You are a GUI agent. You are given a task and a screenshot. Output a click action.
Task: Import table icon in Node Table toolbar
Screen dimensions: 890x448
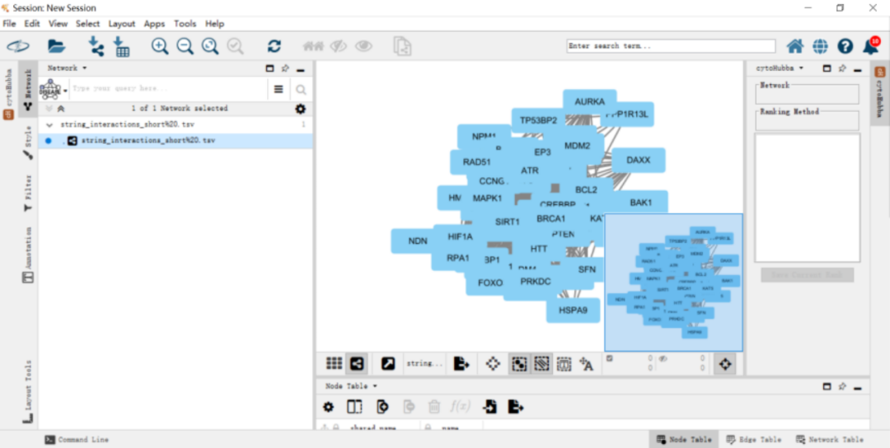(x=489, y=407)
